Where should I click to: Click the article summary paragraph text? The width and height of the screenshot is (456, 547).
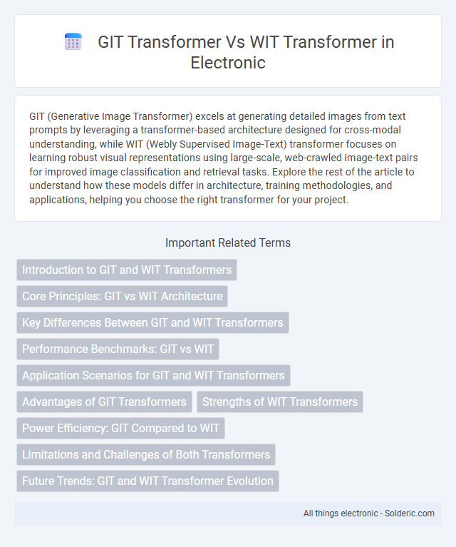tap(224, 158)
